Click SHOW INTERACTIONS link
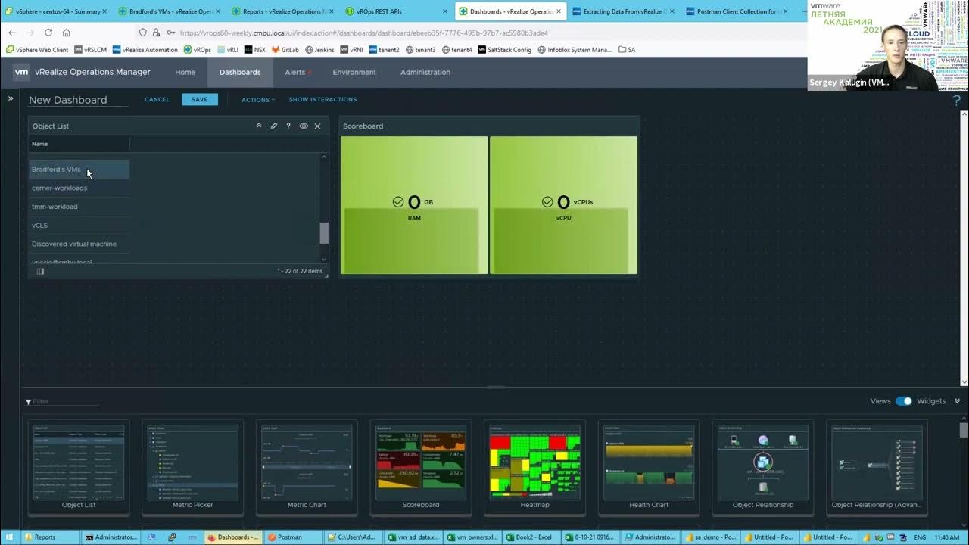The image size is (969, 545). click(322, 100)
